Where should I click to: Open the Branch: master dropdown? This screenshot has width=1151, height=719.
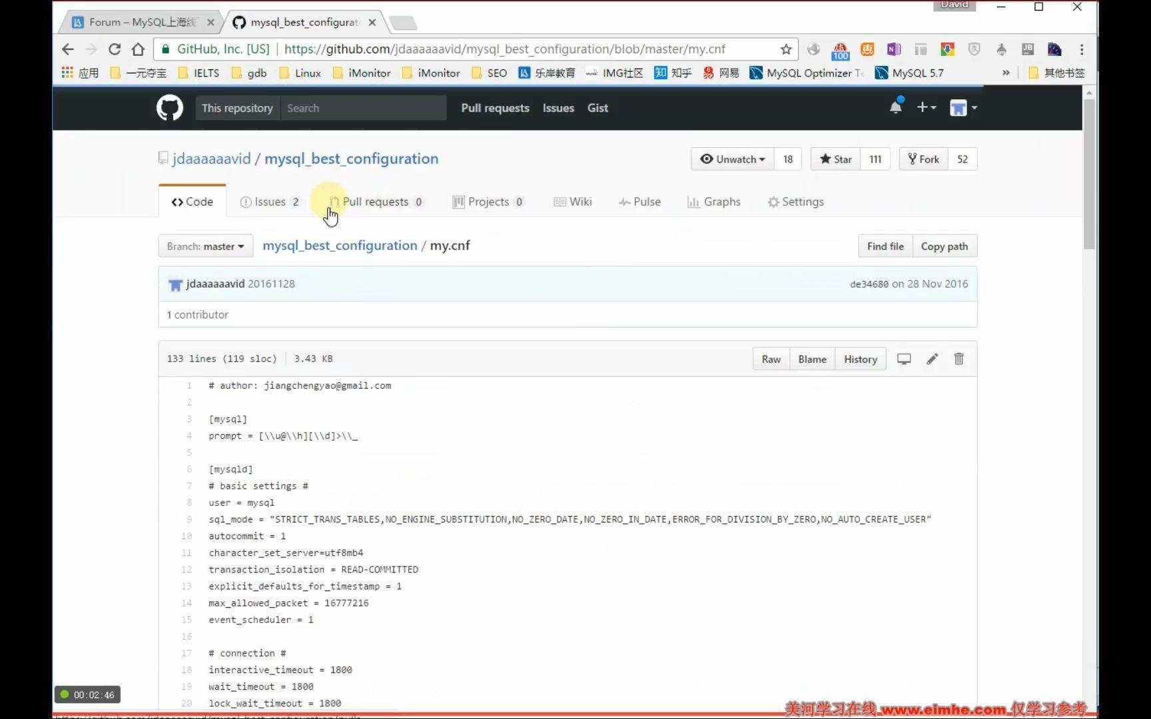tap(205, 246)
